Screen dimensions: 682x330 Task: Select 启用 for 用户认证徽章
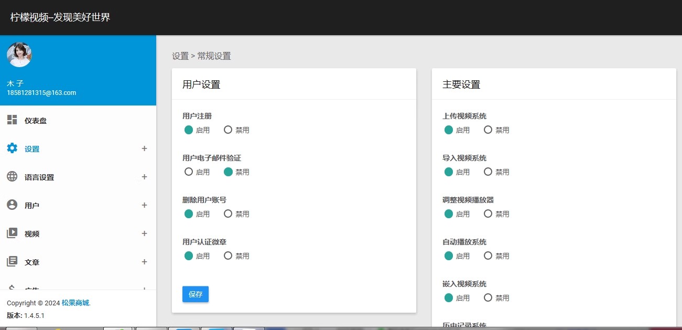click(x=189, y=256)
